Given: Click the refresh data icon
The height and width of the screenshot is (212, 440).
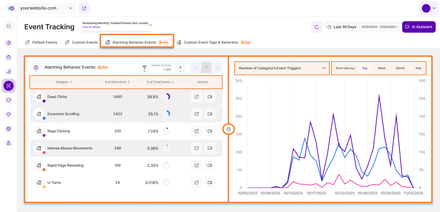Looking at the screenshot, I should point(316,27).
